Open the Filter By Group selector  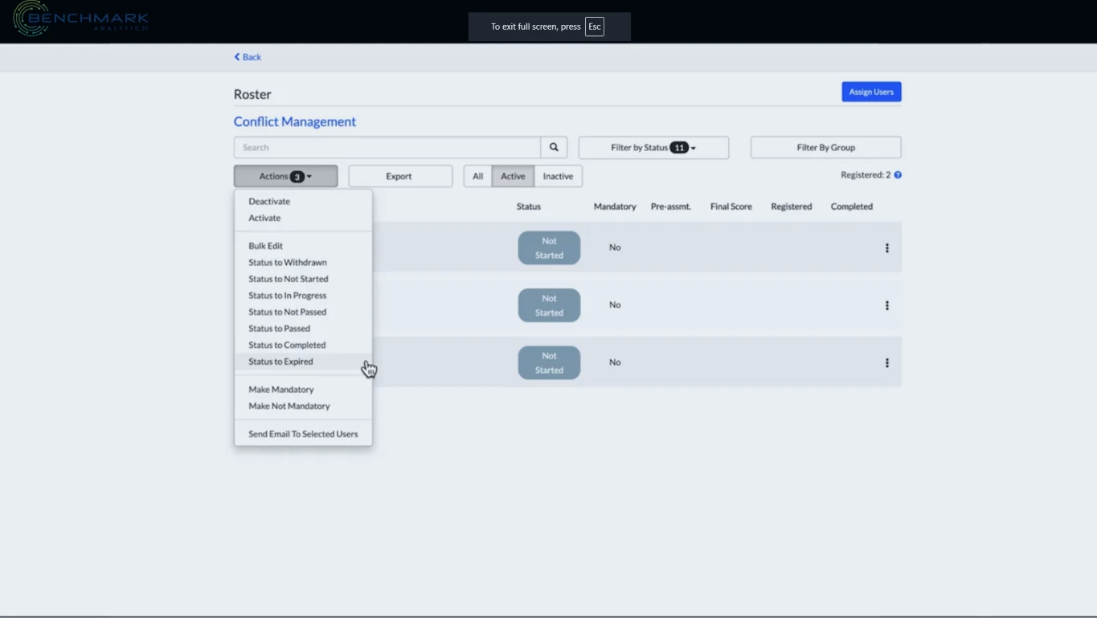pyautogui.click(x=825, y=147)
